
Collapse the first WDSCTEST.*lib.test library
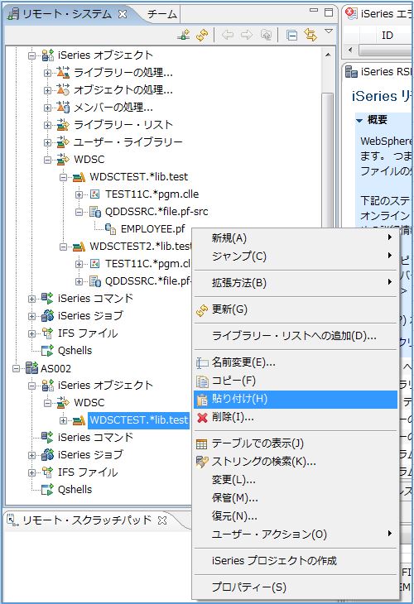click(63, 177)
